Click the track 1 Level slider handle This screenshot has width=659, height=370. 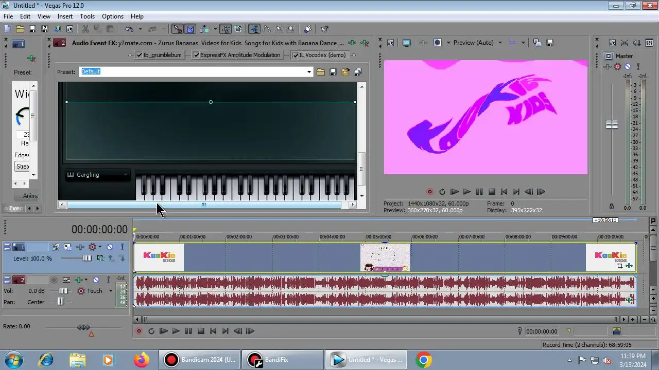tap(87, 258)
